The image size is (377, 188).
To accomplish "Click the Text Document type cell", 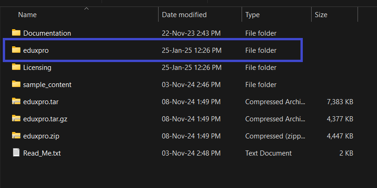I will pos(268,153).
